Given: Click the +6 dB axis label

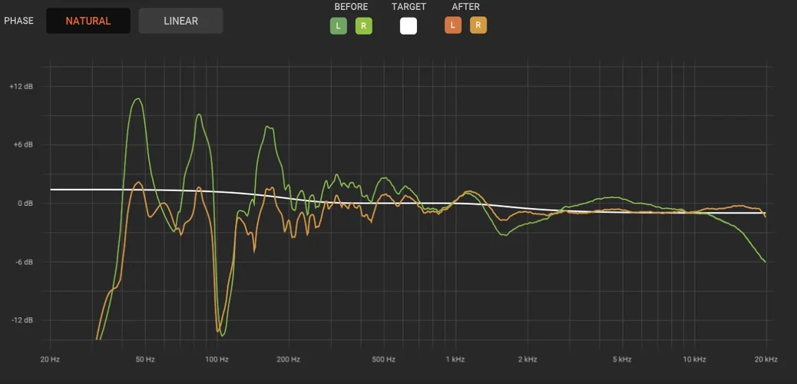Looking at the screenshot, I should (23, 145).
